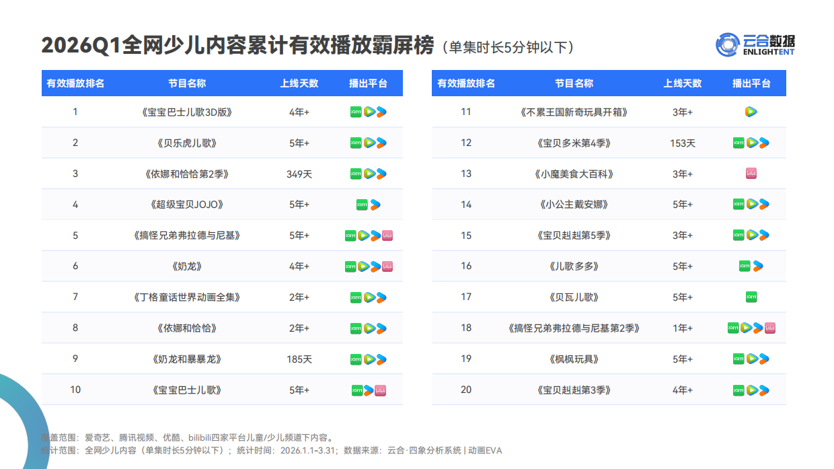Viewport: 834px width, 469px height.
Task: Select program name 《小公主戴安娜》
Action: click(x=574, y=205)
